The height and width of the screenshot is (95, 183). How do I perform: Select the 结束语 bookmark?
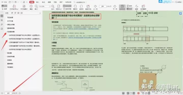click(9, 60)
